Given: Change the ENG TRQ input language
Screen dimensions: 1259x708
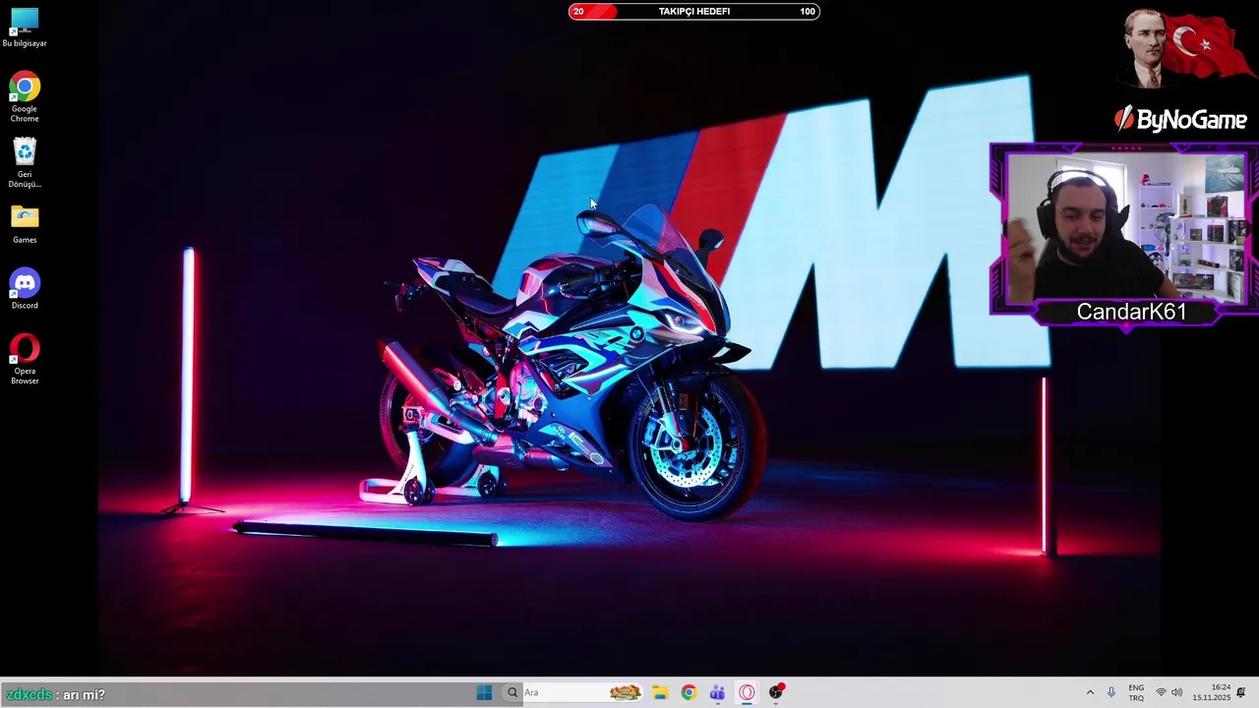Looking at the screenshot, I should pos(1136,692).
